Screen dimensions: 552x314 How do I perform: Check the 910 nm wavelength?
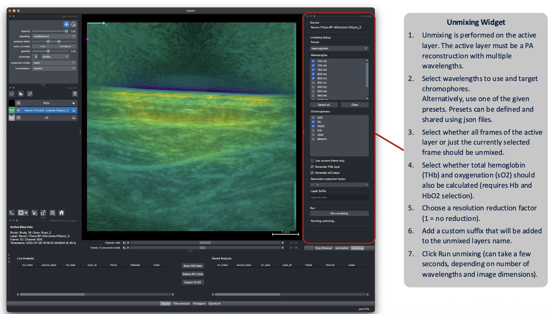313,83
